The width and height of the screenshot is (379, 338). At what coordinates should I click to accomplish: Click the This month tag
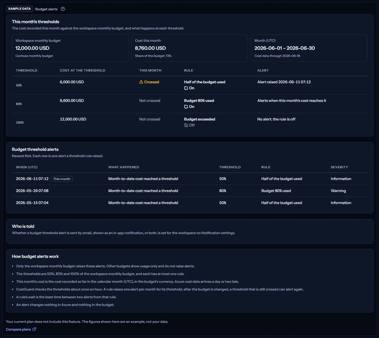click(x=62, y=179)
